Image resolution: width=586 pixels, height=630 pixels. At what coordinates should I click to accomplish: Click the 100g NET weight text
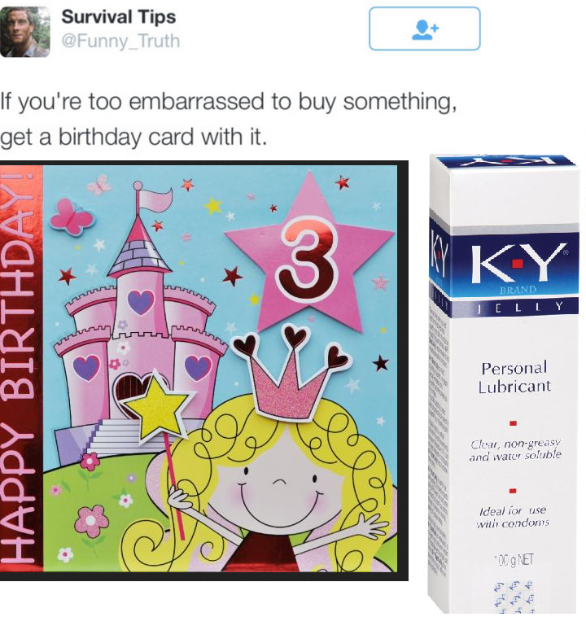(x=514, y=559)
